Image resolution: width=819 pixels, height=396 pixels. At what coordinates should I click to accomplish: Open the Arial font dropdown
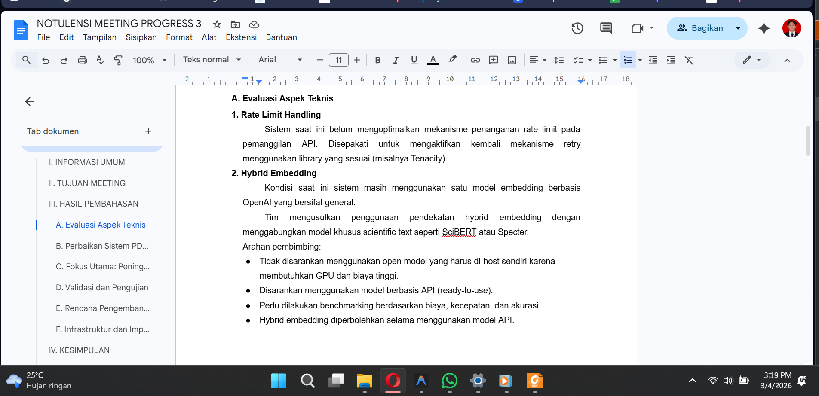pyautogui.click(x=280, y=60)
